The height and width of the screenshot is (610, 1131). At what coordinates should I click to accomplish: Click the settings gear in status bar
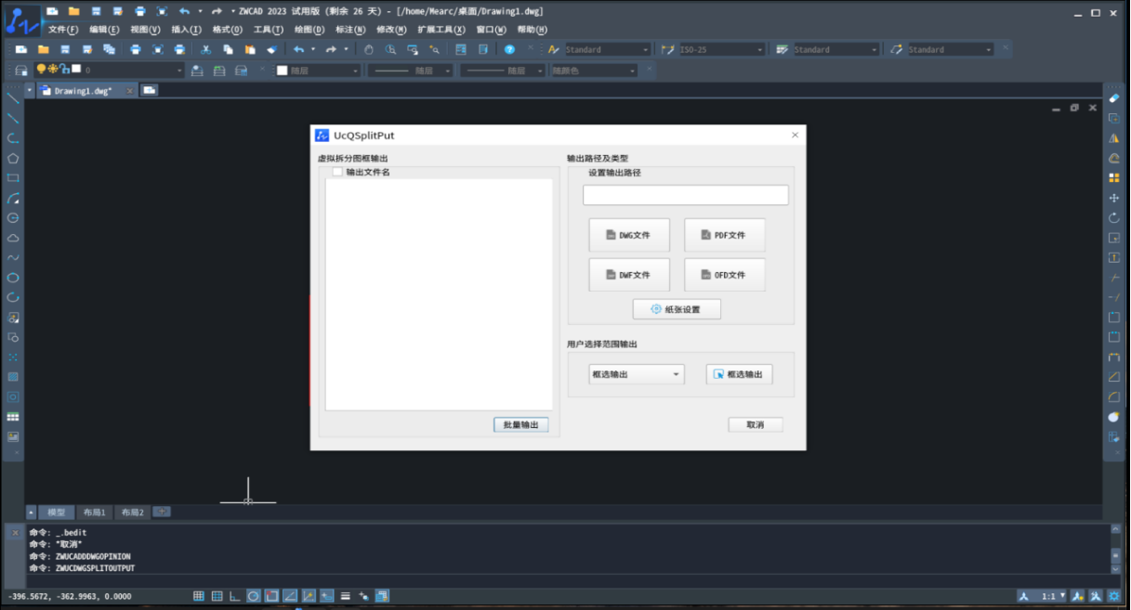pyautogui.click(x=1114, y=596)
